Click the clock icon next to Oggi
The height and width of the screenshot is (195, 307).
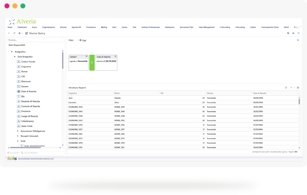[x=80, y=40]
